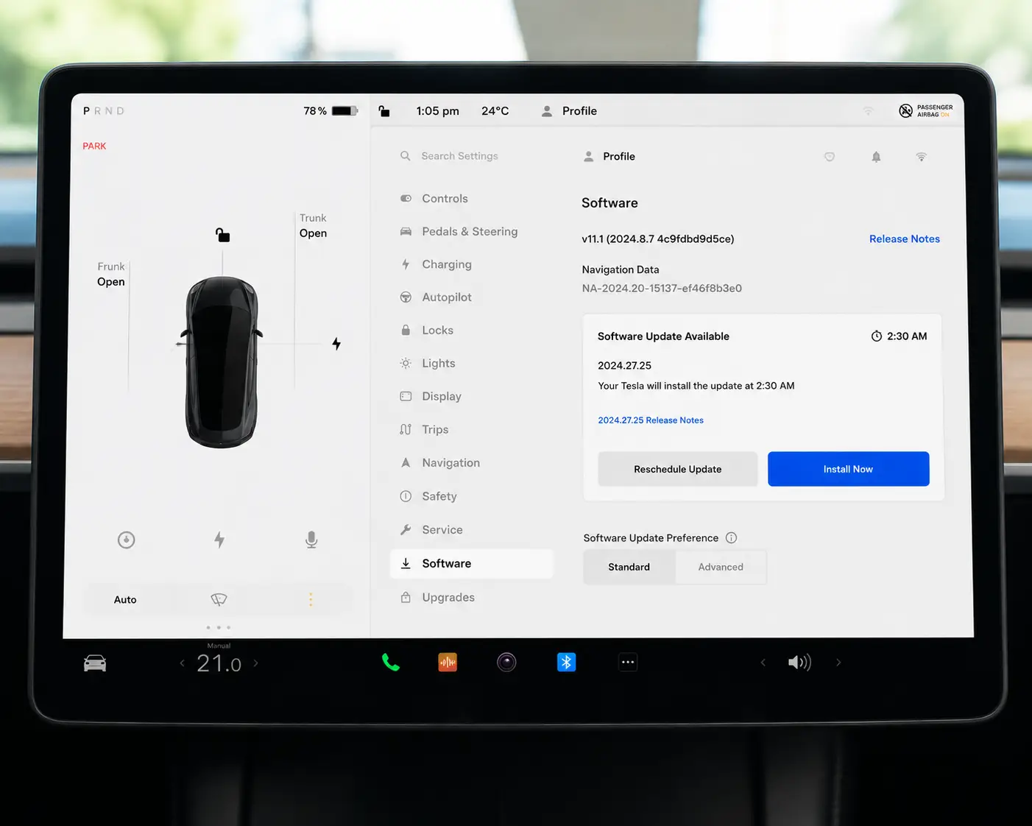Select the Software settings menu item
The image size is (1032, 826).
(471, 564)
